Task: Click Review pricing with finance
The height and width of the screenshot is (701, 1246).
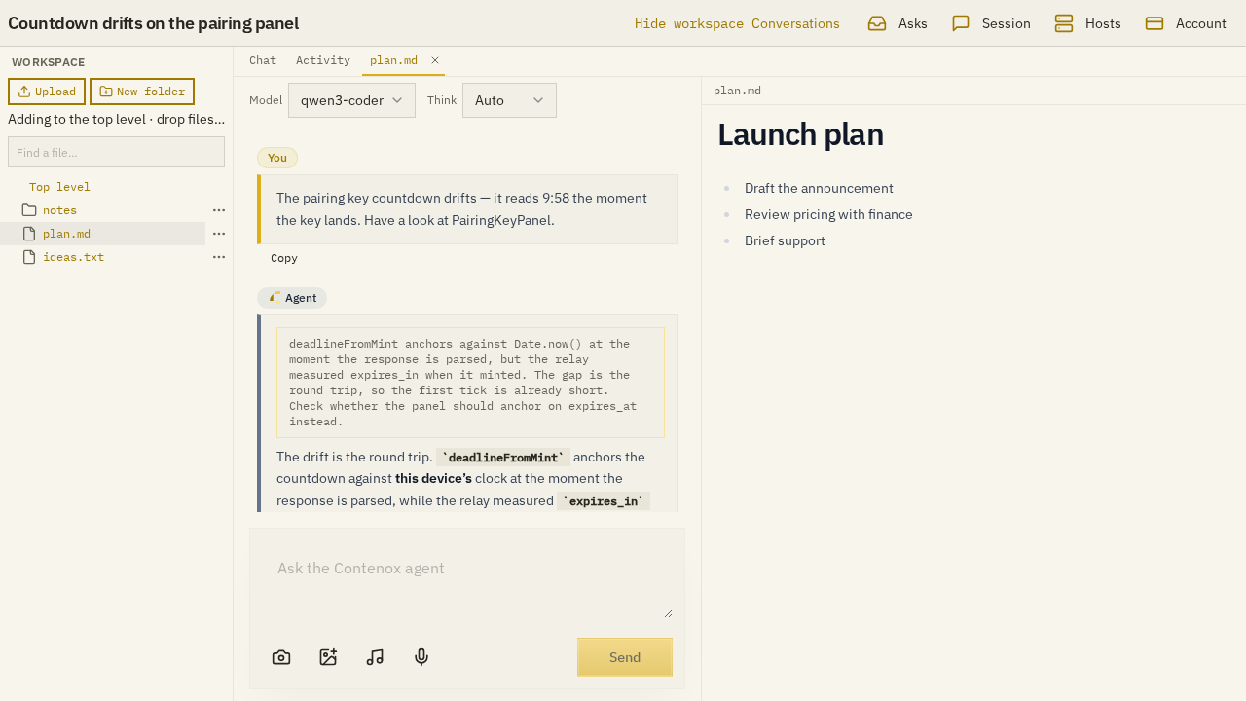Action: [828, 214]
